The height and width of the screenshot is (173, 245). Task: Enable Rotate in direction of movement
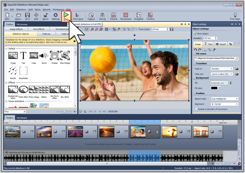tap(196, 109)
